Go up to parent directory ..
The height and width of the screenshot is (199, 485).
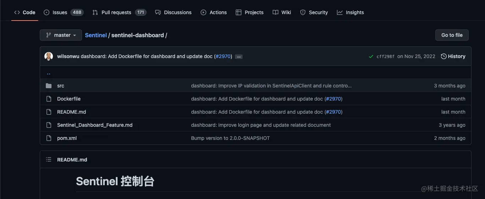point(49,73)
